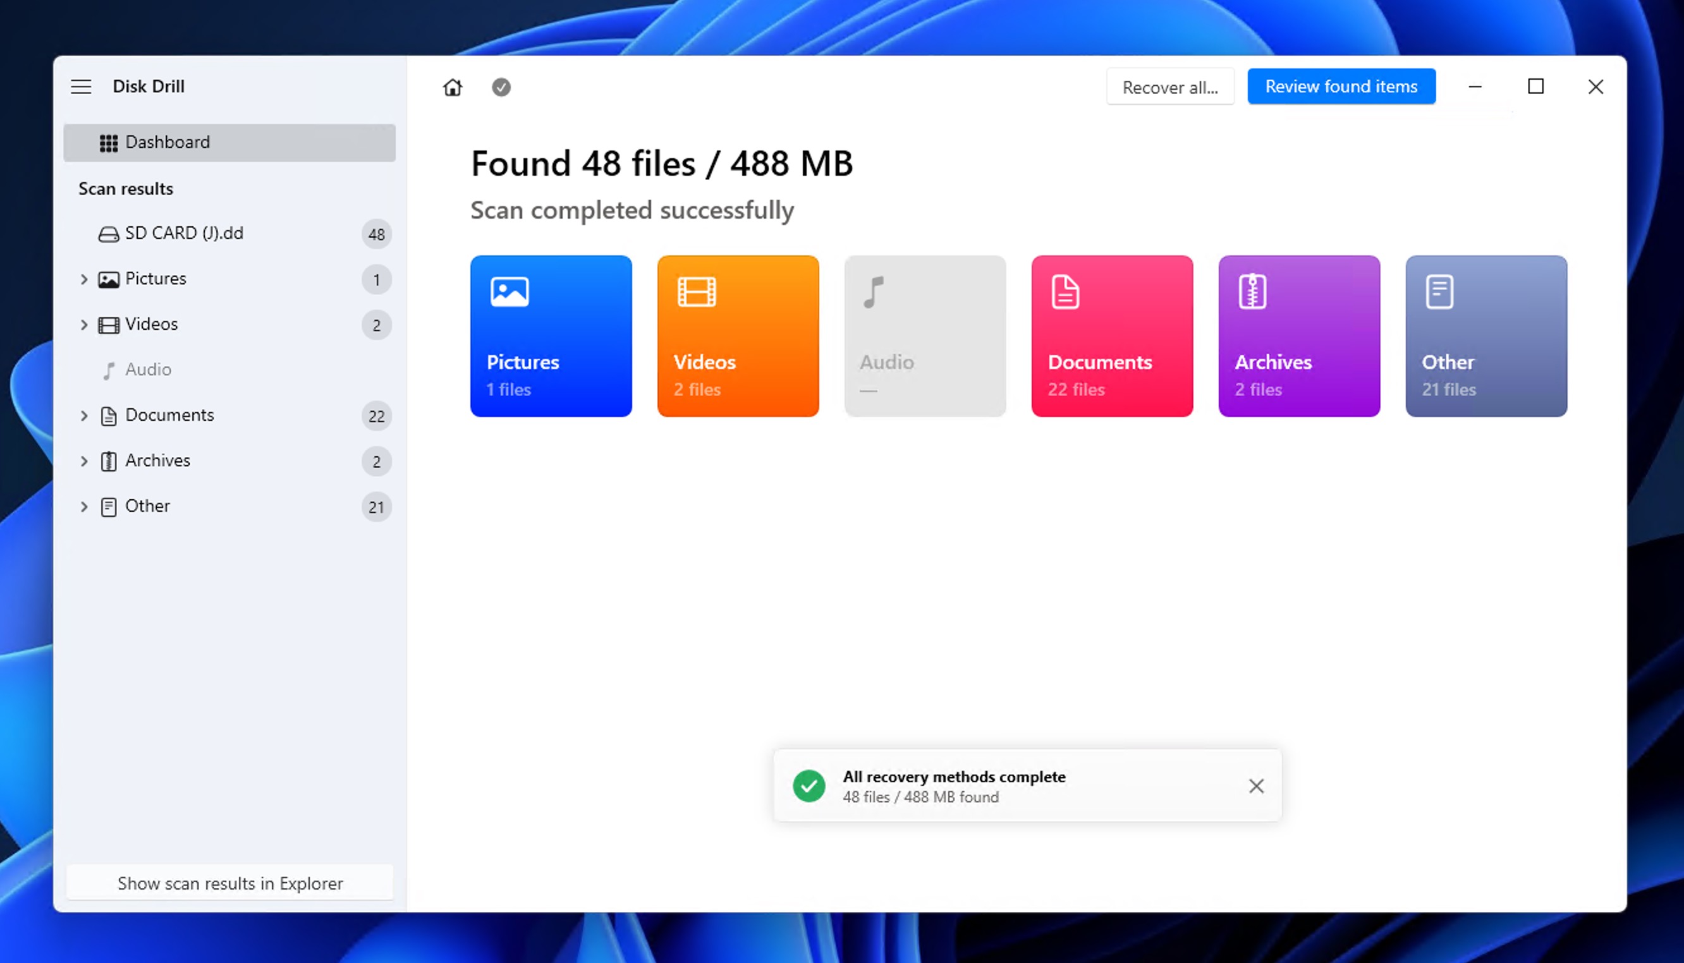Viewport: 1684px width, 963px height.
Task: Open the Archives category tile
Action: [x=1298, y=337]
